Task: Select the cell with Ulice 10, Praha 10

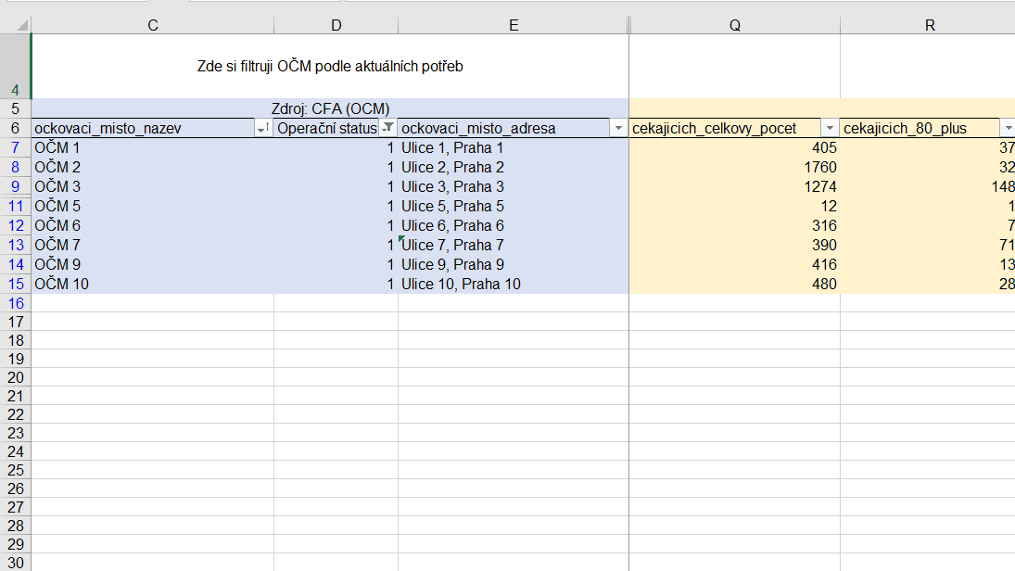Action: pos(513,284)
